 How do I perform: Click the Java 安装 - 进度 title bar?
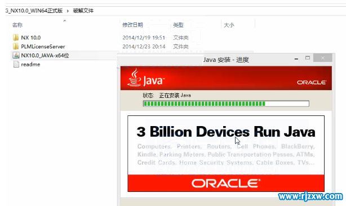coord(226,60)
